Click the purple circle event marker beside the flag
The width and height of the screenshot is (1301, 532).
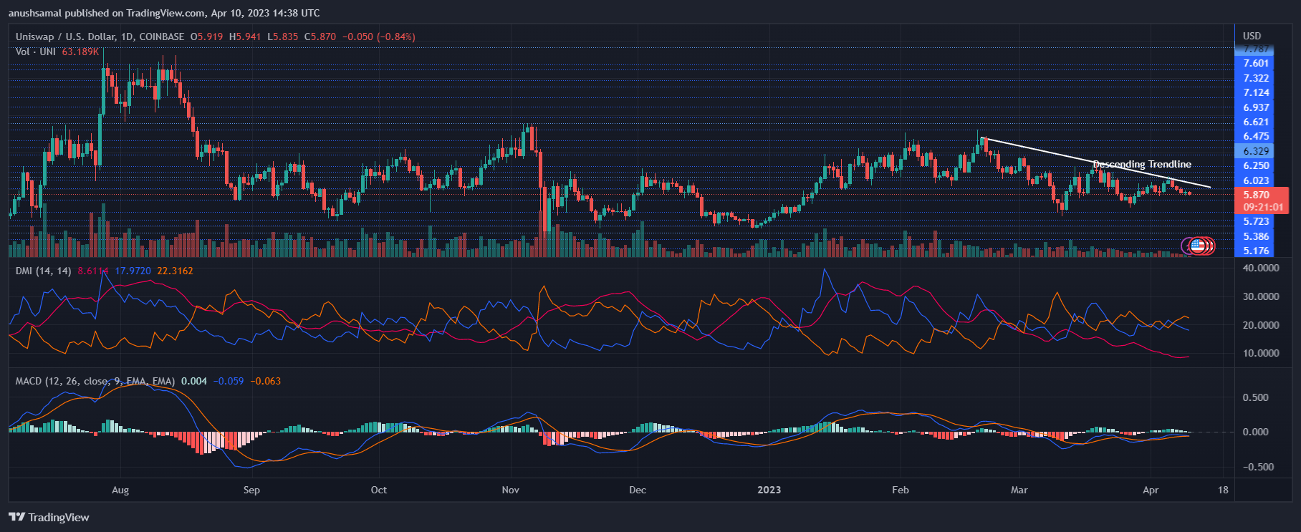pyautogui.click(x=1187, y=246)
